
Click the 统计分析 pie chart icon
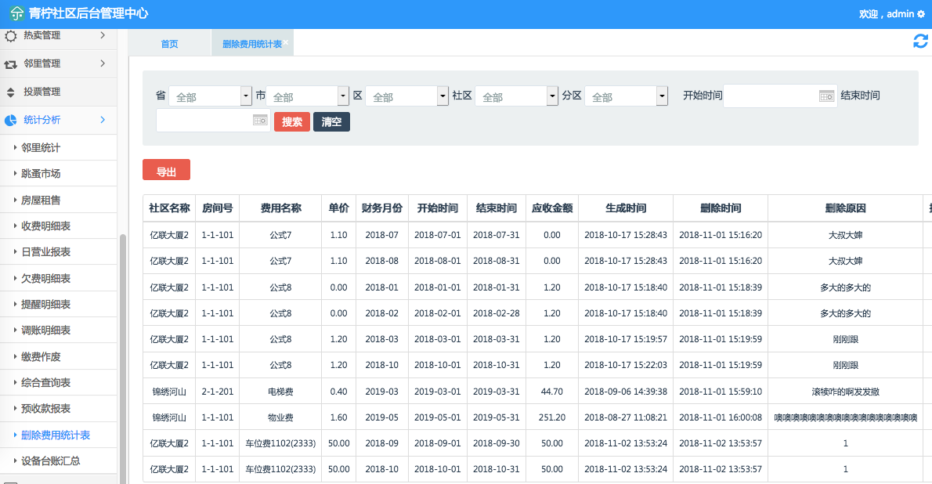(x=11, y=120)
